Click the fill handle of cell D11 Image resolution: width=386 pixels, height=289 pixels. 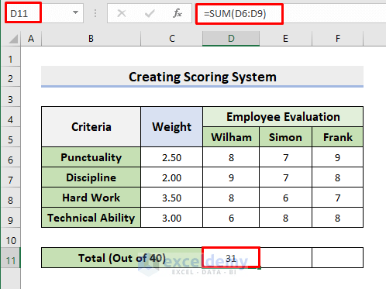(259, 268)
